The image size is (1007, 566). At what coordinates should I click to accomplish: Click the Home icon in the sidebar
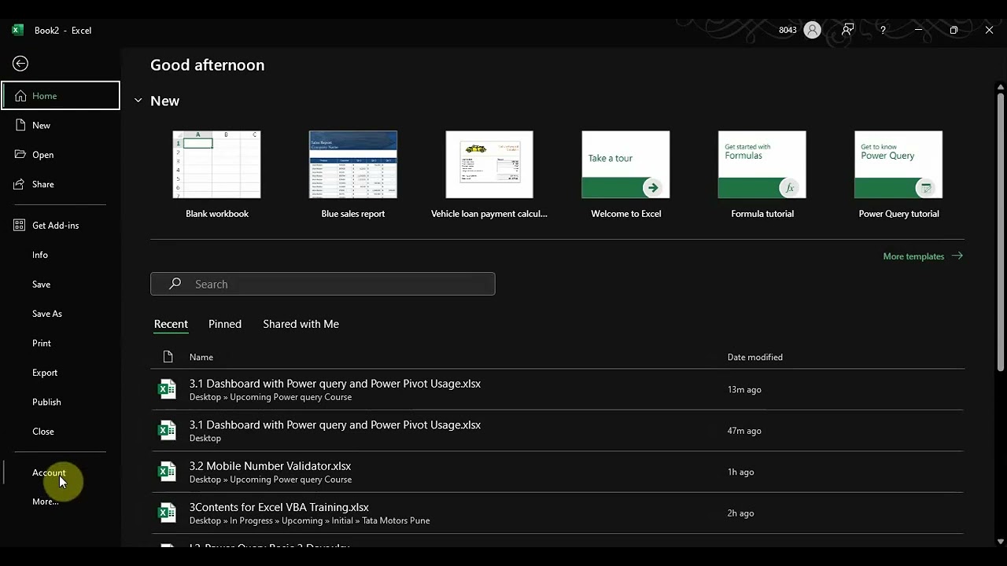coord(20,96)
